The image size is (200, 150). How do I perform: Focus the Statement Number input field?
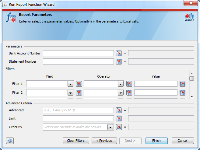(78, 61)
